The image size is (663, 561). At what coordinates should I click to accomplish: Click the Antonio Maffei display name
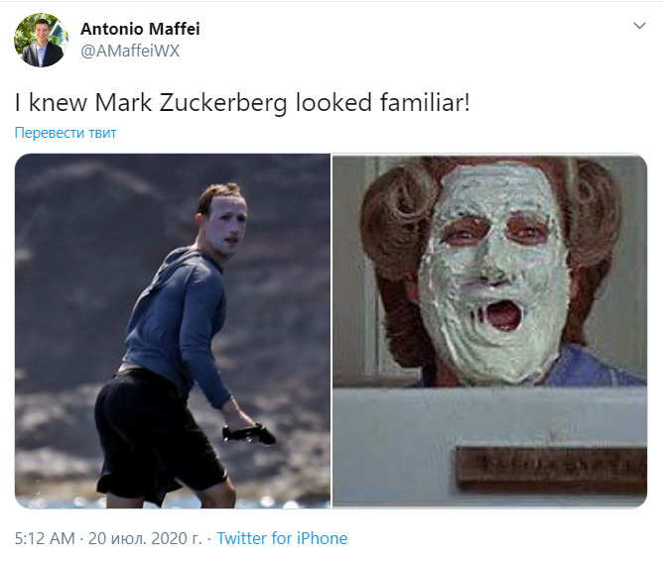140,29
